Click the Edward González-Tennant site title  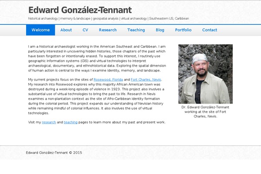click(80, 10)
